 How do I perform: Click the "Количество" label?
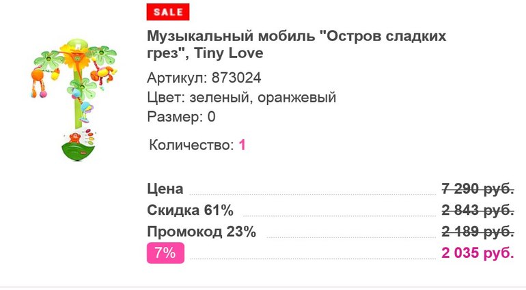click(191, 145)
